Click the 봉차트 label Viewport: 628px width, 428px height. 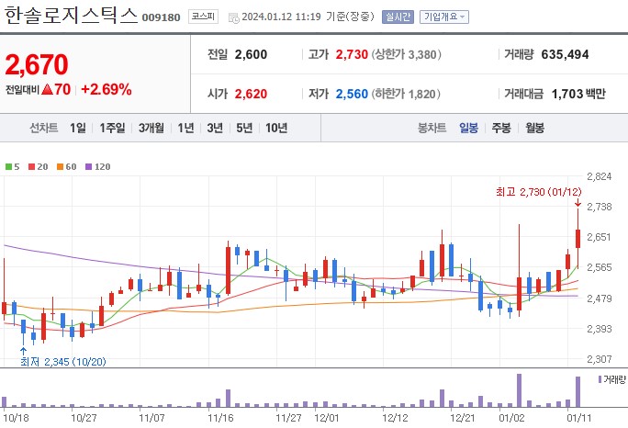tap(432, 128)
